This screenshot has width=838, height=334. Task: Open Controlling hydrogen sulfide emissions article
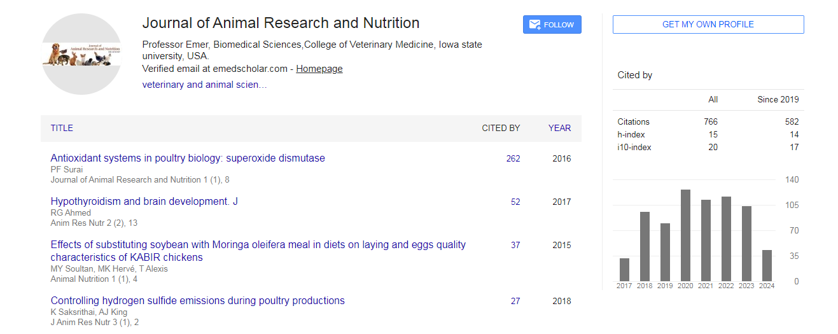point(197,300)
